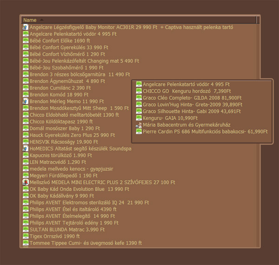Select Pierre Cardin PS 686 babakocsi item
279x265 pixels.
click(205, 132)
